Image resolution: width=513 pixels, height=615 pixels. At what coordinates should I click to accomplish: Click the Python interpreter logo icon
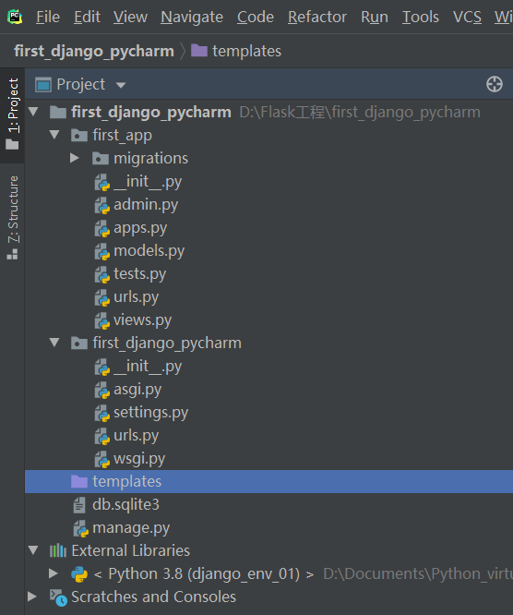[x=79, y=573]
